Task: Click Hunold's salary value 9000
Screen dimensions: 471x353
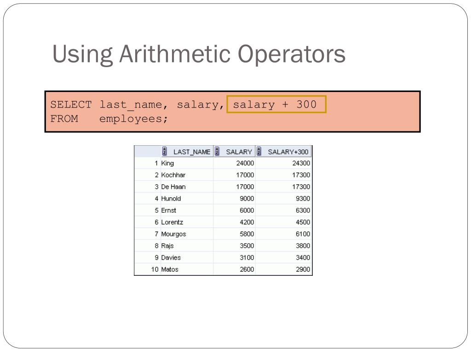Action: coord(247,199)
